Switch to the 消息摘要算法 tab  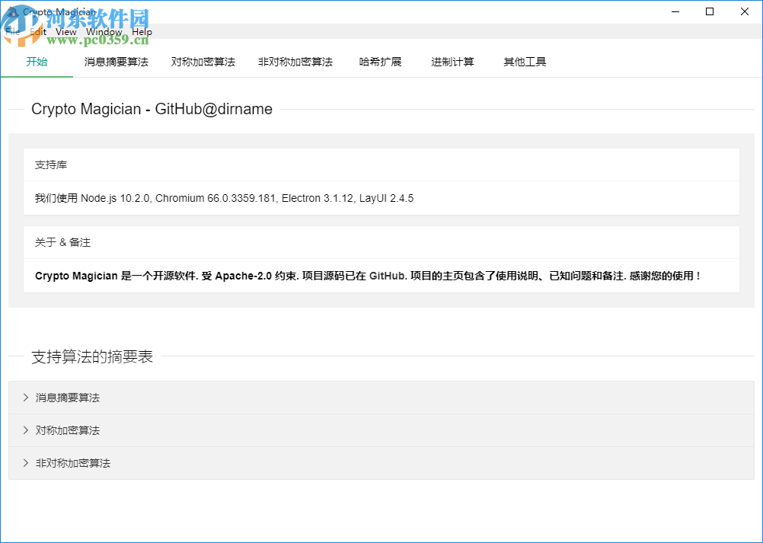pyautogui.click(x=116, y=62)
